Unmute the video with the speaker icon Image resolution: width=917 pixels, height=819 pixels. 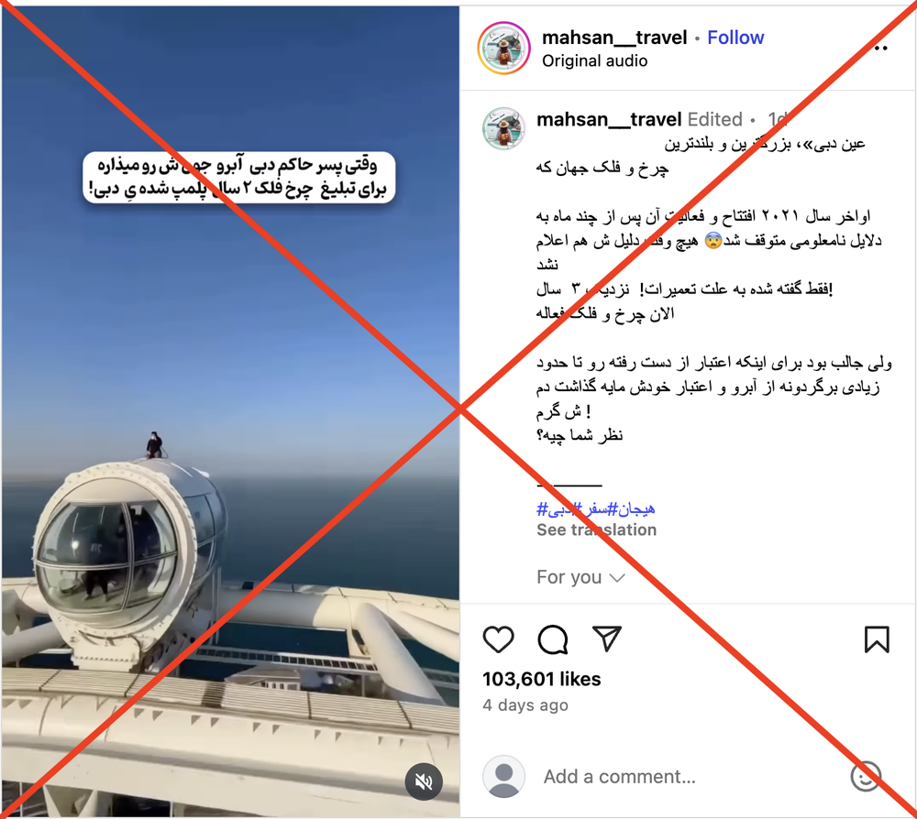pyautogui.click(x=424, y=781)
